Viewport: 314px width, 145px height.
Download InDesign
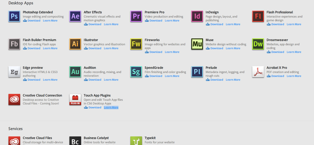214,24
